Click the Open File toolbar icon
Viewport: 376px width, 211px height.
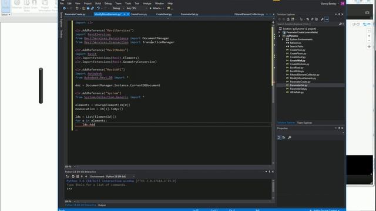pyautogui.click(x=83, y=8)
